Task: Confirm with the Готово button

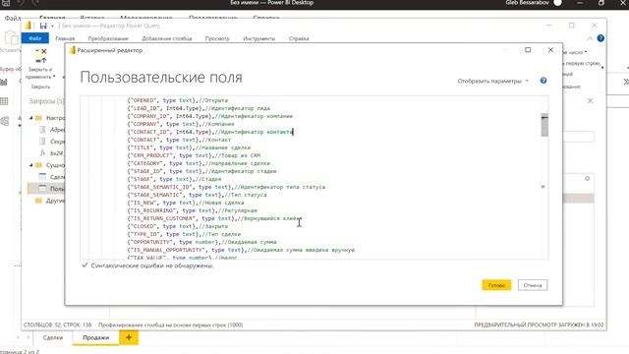Action: [x=496, y=285]
